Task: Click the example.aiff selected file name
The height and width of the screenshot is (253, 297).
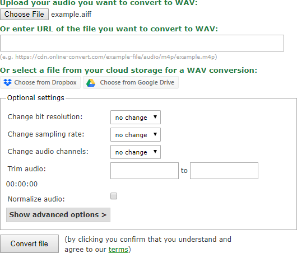Action: 71,15
